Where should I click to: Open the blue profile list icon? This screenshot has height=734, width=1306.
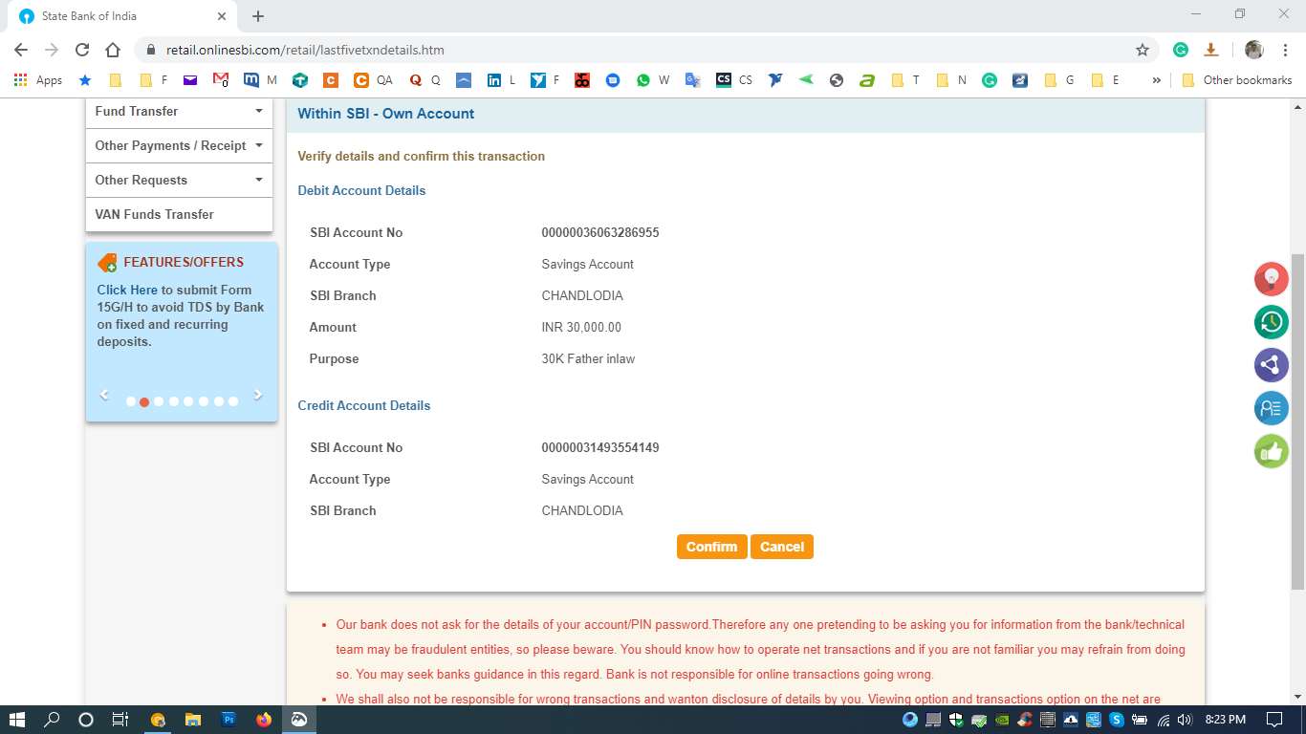click(x=1272, y=408)
